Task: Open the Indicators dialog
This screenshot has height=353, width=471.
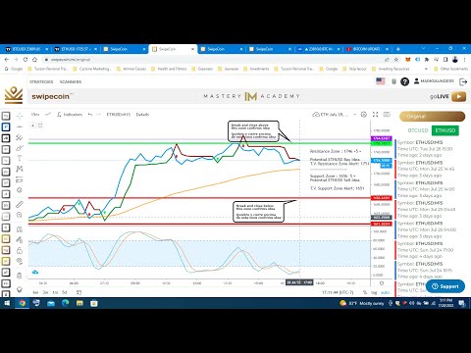Action: 70,115
